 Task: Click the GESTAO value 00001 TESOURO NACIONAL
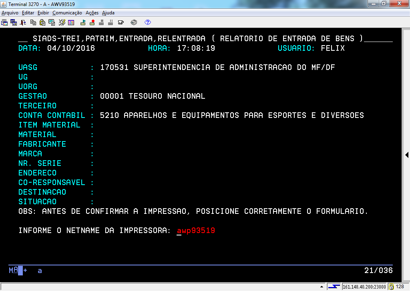pyautogui.click(x=153, y=96)
